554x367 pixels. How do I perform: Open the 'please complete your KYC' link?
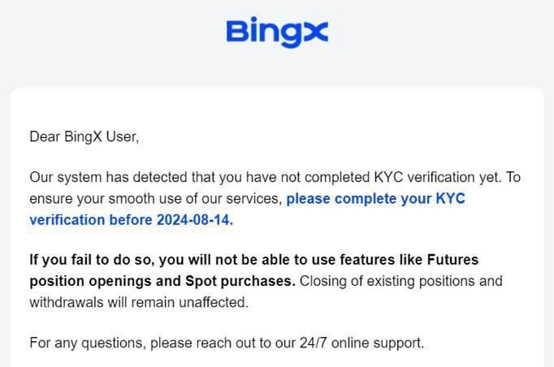(x=375, y=198)
